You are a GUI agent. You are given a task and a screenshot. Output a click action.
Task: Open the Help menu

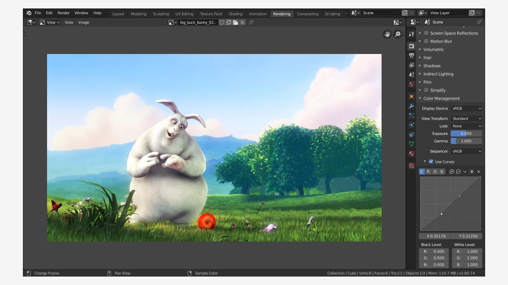pyautogui.click(x=97, y=13)
